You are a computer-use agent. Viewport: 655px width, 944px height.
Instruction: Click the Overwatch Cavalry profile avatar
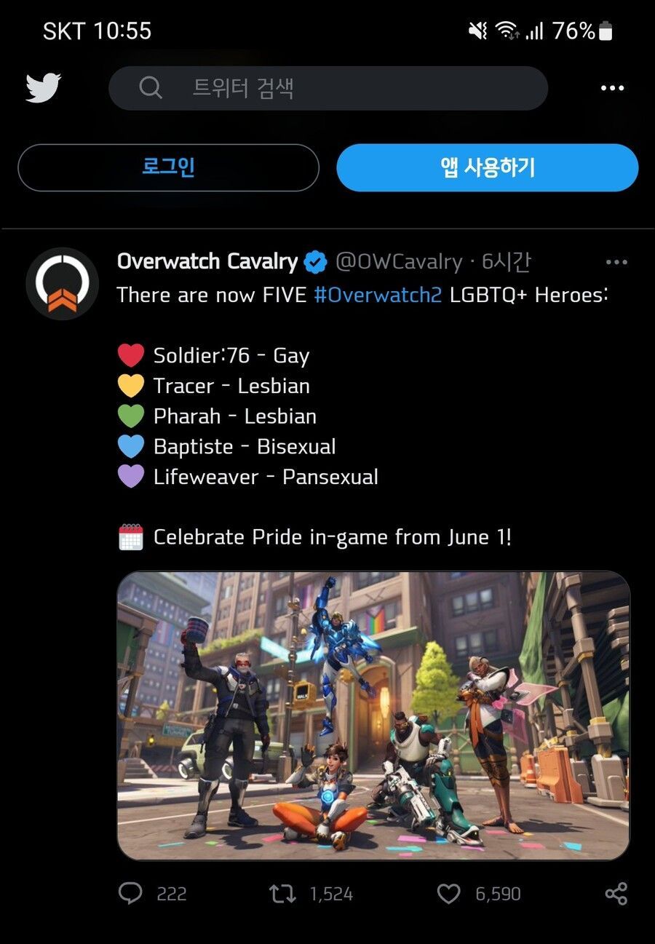[x=63, y=284]
